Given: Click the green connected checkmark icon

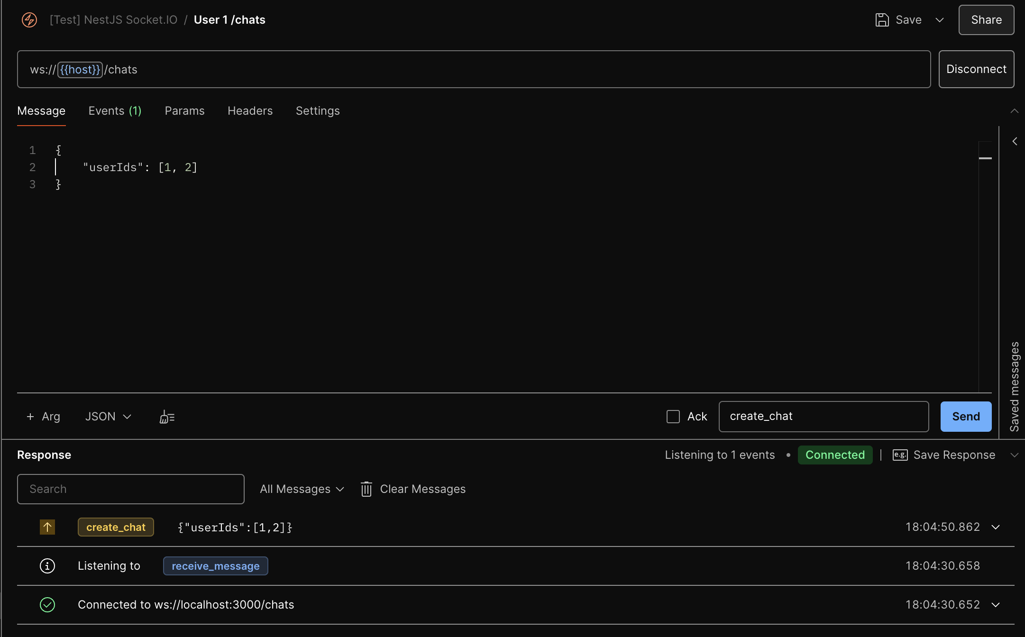Looking at the screenshot, I should (47, 605).
